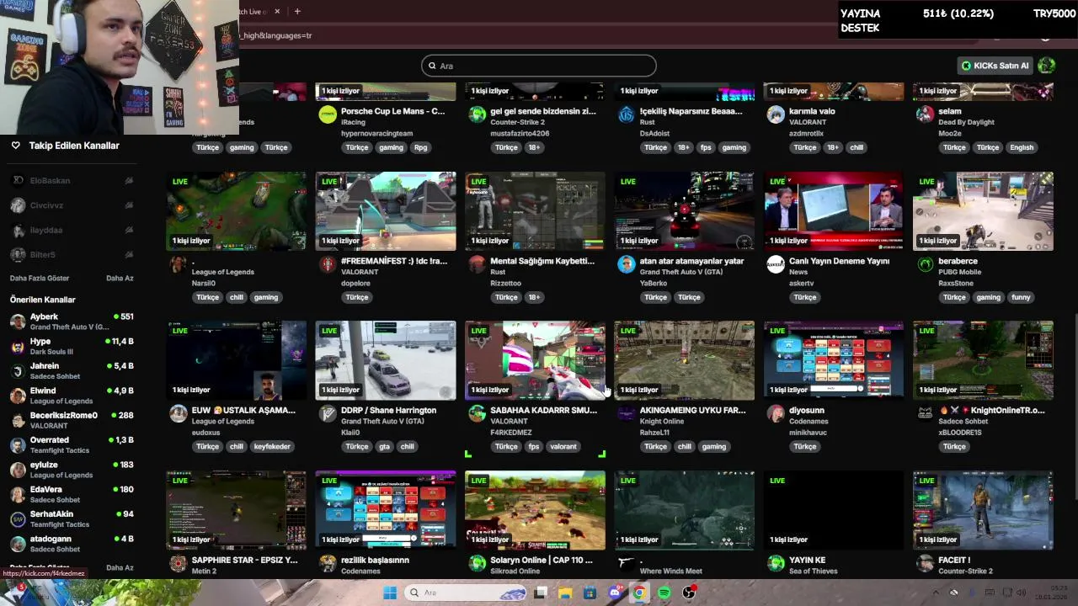
Task: Open the Canlı Yayın Deneme Yayını news thumbnail
Action: [x=834, y=211]
